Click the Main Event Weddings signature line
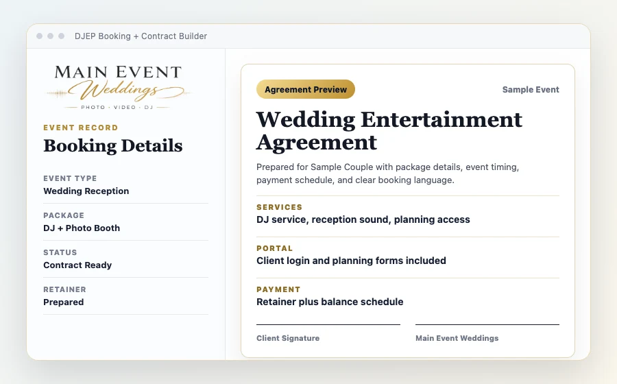This screenshot has height=384, width=617. pyautogui.click(x=487, y=324)
